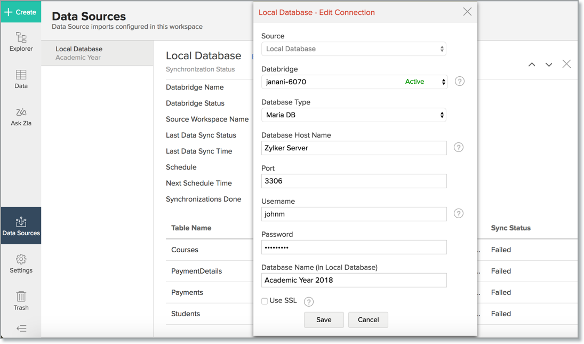Click the Save button
The image size is (584, 344).
pyautogui.click(x=324, y=320)
